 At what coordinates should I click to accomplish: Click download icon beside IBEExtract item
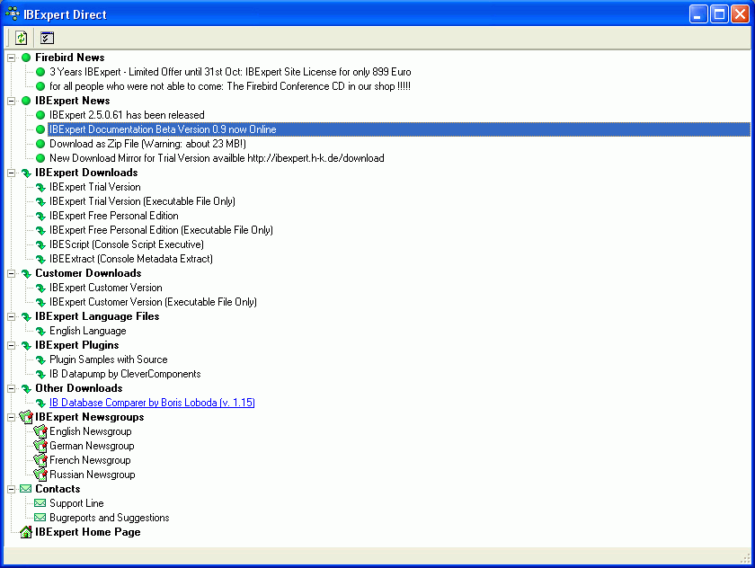[x=40, y=260]
